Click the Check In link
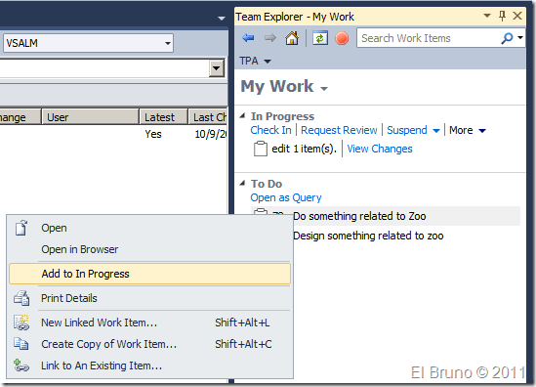Screen dimensions: 536x387 [x=270, y=130]
